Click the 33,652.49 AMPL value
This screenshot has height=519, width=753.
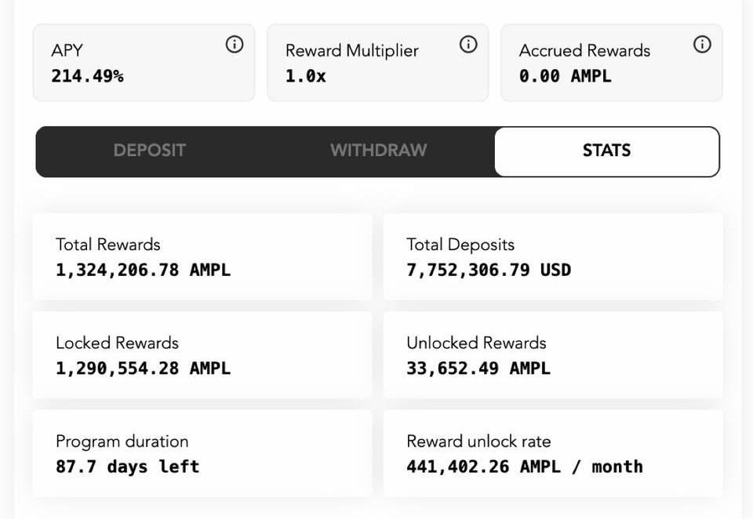478,368
